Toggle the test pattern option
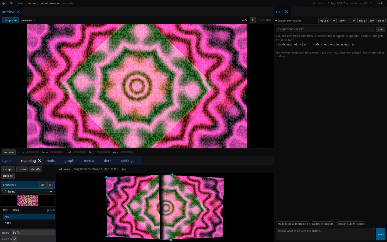The height and width of the screenshot is (242, 387). coord(5,210)
